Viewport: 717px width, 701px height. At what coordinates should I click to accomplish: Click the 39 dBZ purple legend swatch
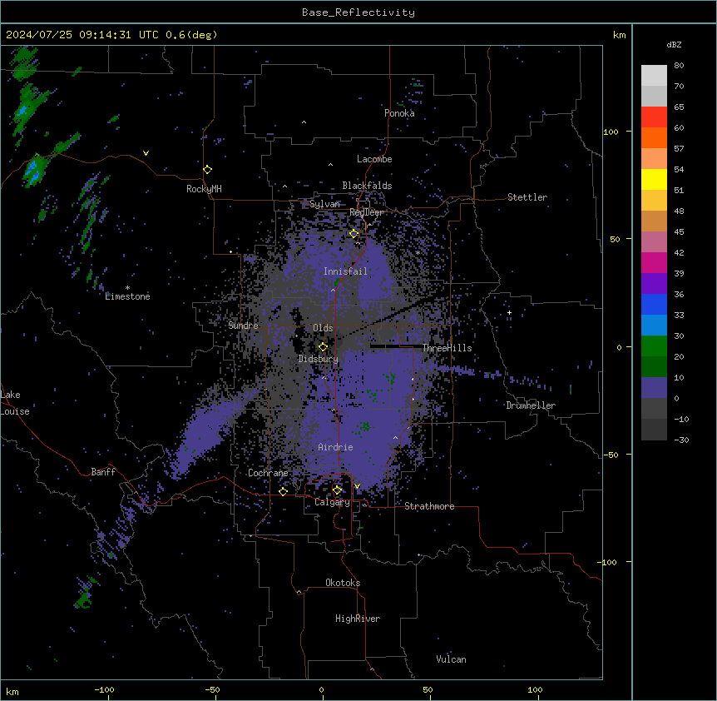(654, 284)
